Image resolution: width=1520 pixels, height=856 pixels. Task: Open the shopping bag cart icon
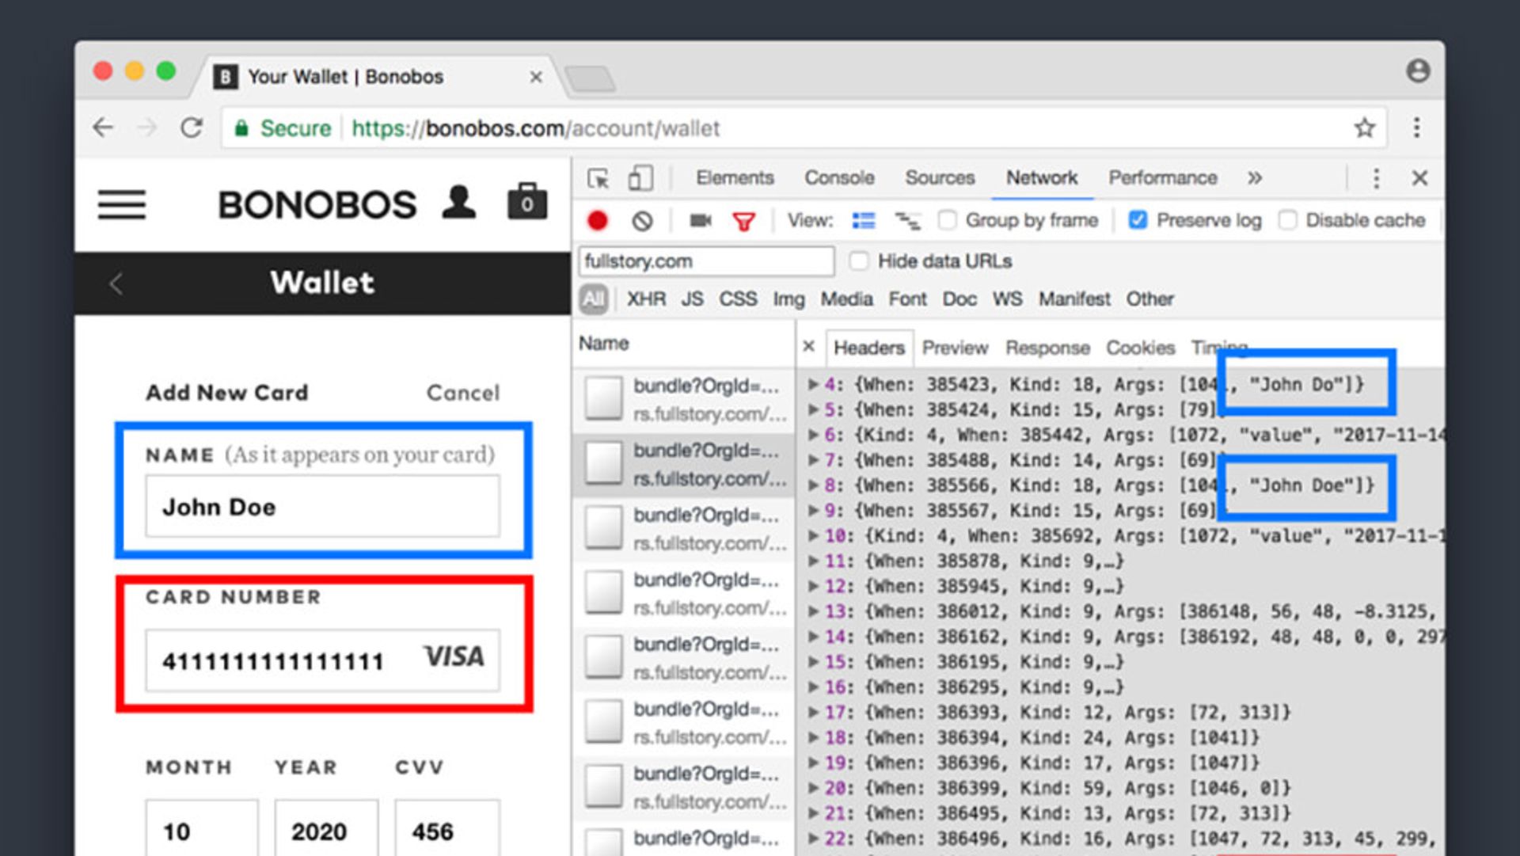tap(526, 202)
